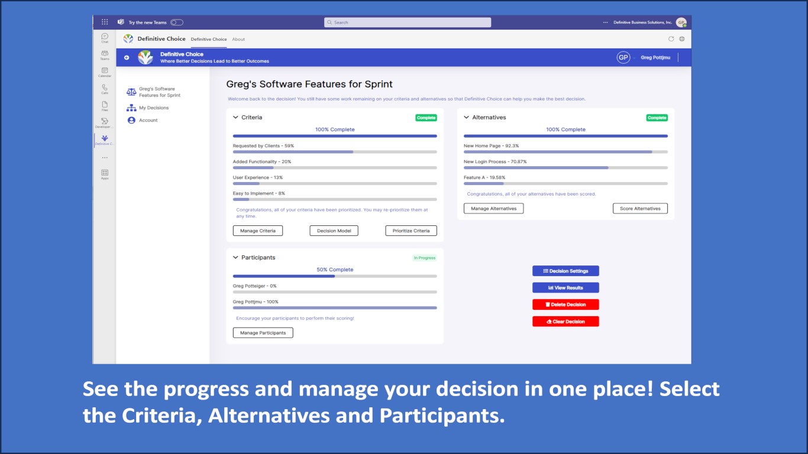Select Definitive Choice app in sidebar

[105, 140]
